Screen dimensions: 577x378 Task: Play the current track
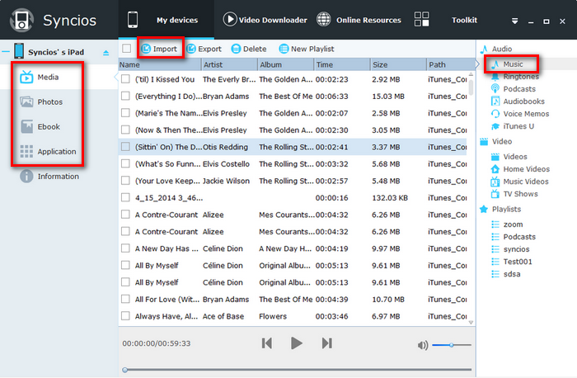click(296, 343)
